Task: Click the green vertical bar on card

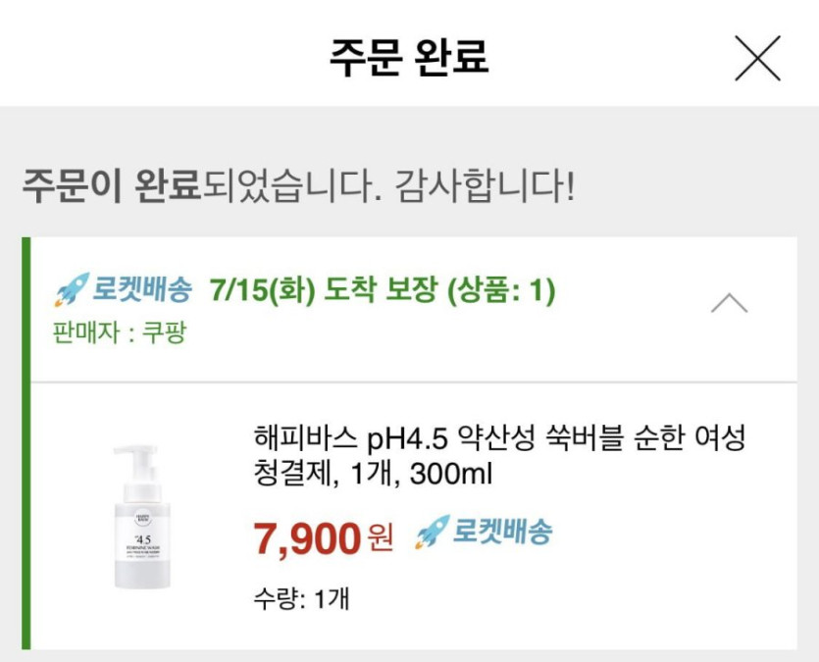Action: coord(26,443)
